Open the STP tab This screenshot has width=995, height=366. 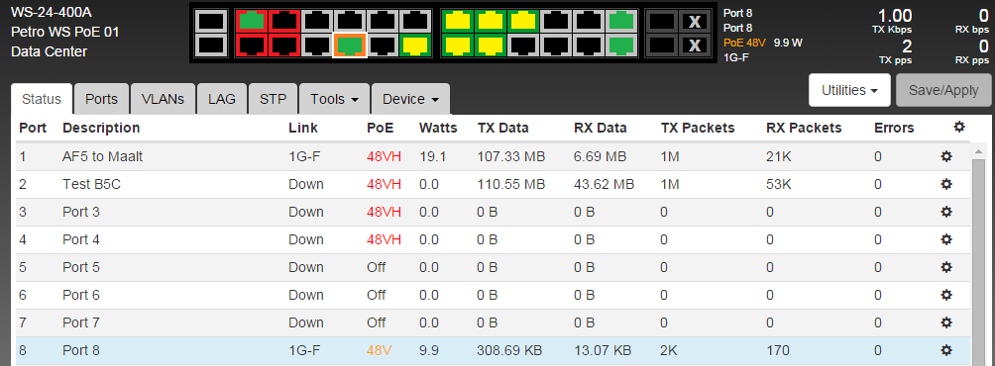tap(273, 100)
